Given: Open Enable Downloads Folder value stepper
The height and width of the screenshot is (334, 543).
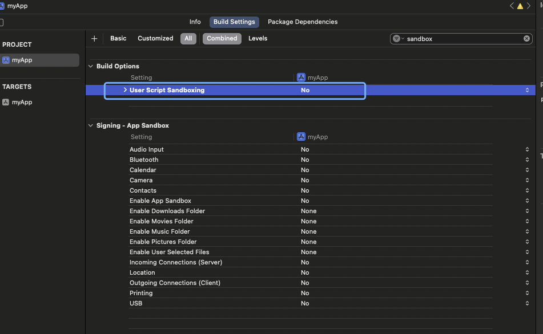Looking at the screenshot, I should click(527, 211).
